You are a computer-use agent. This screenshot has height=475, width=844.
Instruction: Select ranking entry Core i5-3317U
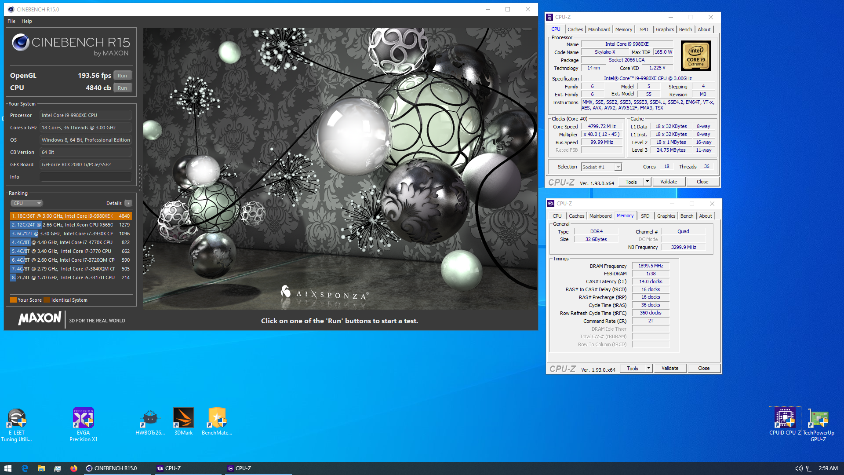[71, 278]
